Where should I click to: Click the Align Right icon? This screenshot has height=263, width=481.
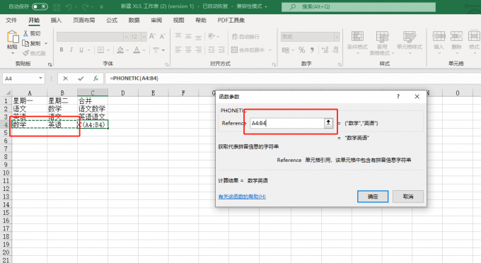pos(199,49)
